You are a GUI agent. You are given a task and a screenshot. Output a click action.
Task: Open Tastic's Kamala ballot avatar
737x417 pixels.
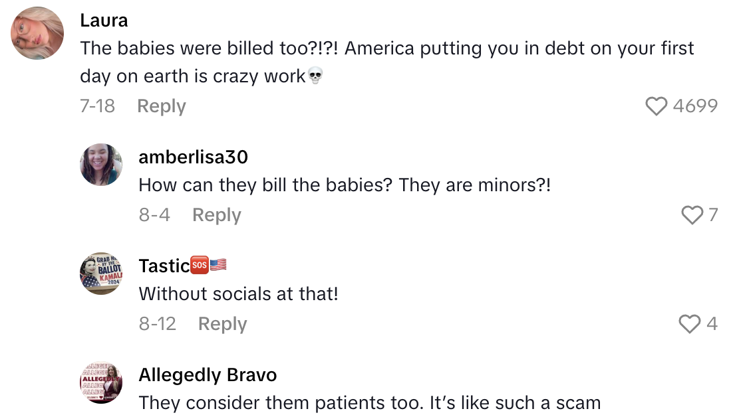coord(100,273)
